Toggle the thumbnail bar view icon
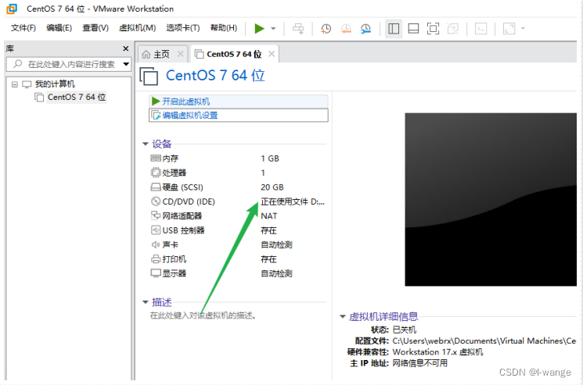The height and width of the screenshot is (385, 583). 413,29
